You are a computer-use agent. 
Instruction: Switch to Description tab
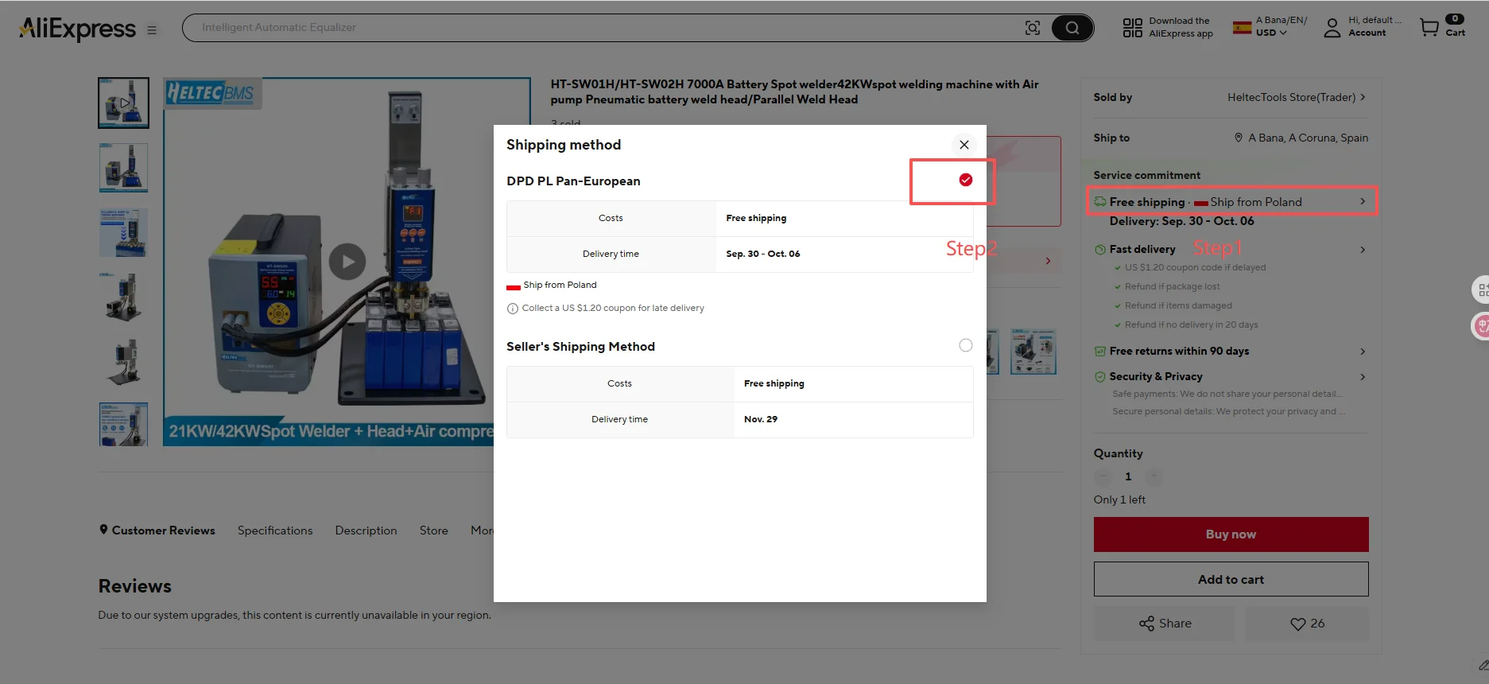(x=366, y=530)
